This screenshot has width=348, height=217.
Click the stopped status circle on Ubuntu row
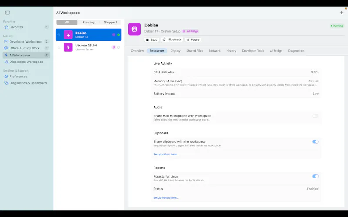[x=118, y=47]
